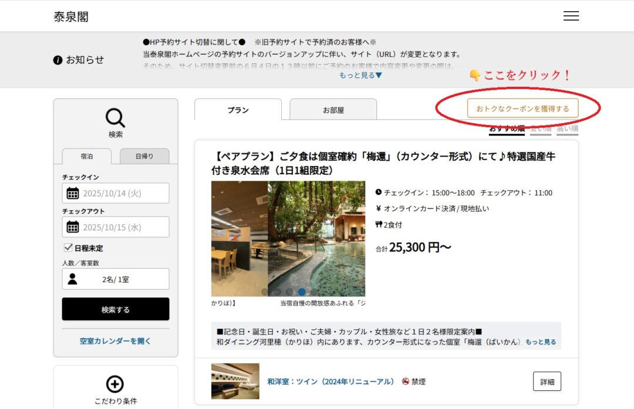The height and width of the screenshot is (409, 634).
Task: Click the magnifying glass search icon
Action: click(115, 118)
